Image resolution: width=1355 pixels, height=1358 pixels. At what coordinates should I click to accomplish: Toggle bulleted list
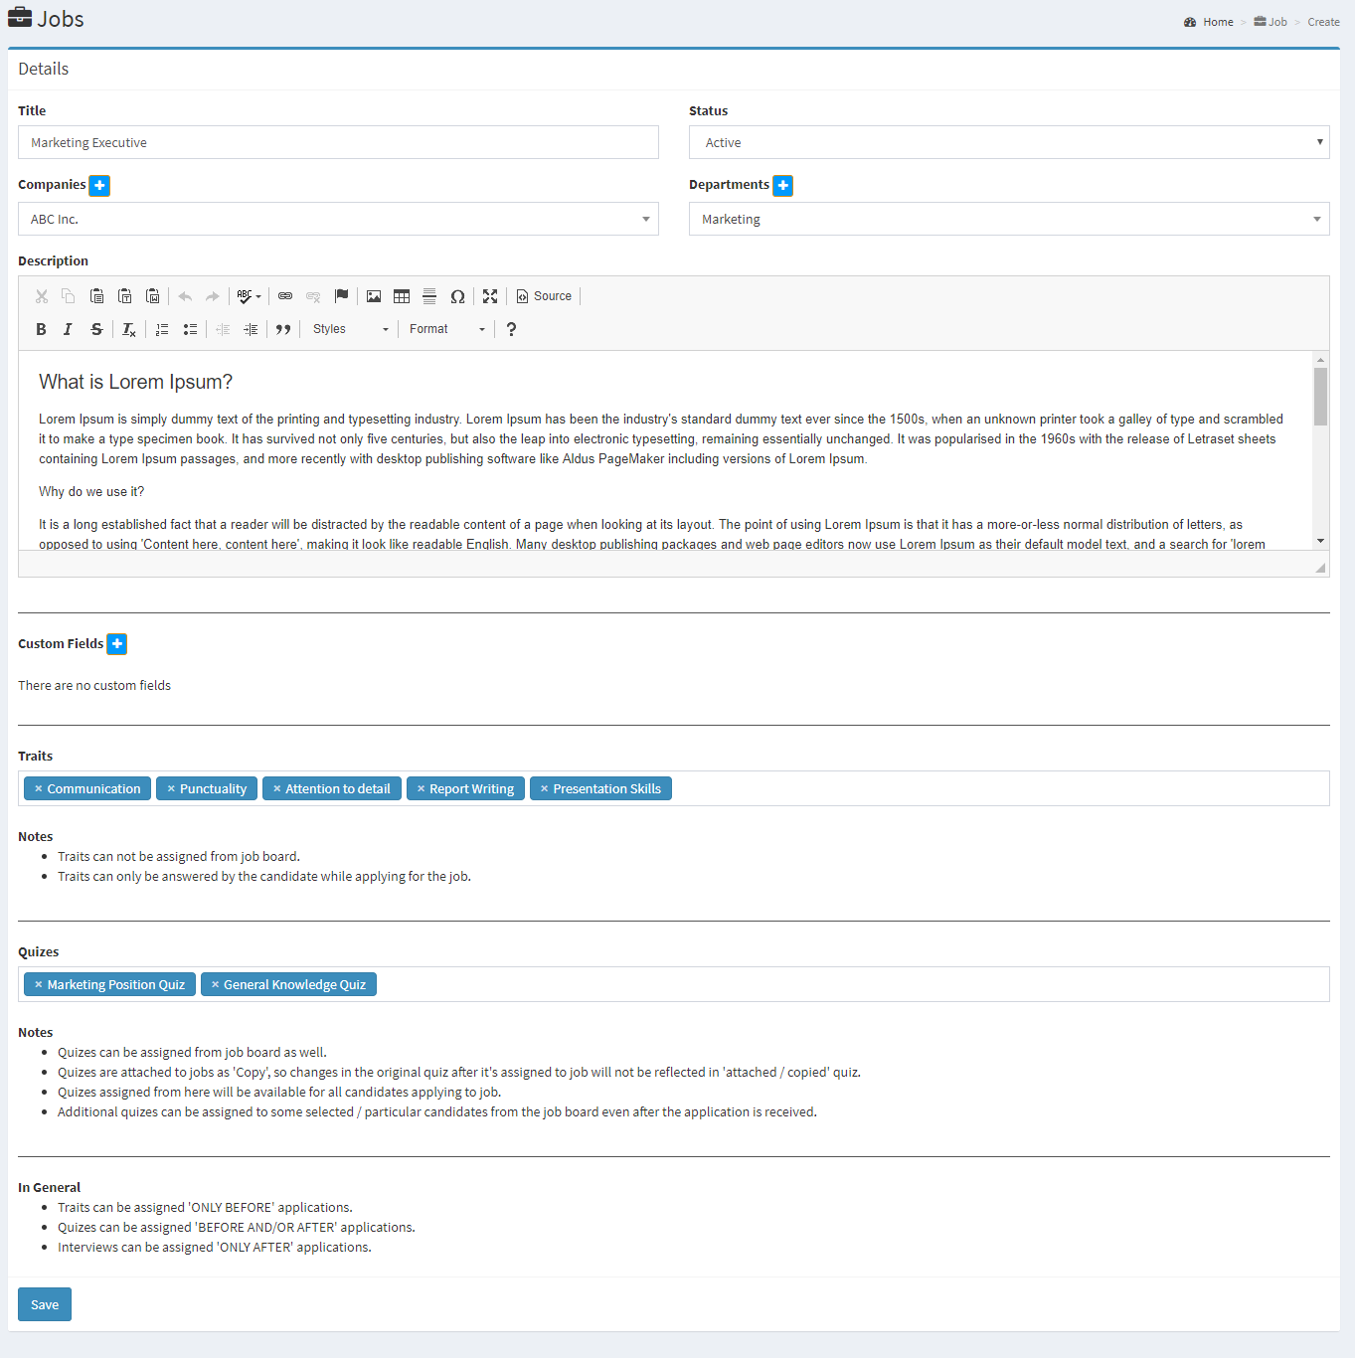(190, 329)
